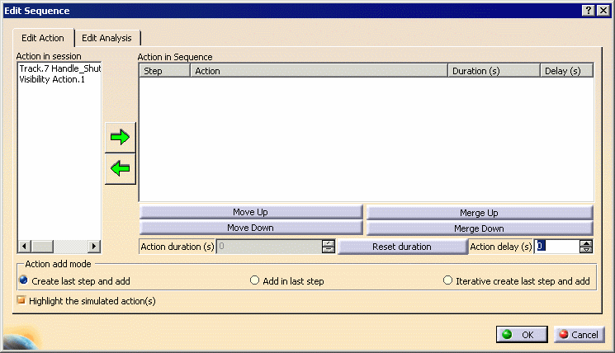Click the Move Down button
Viewport: 615px width, 353px height.
click(x=251, y=228)
